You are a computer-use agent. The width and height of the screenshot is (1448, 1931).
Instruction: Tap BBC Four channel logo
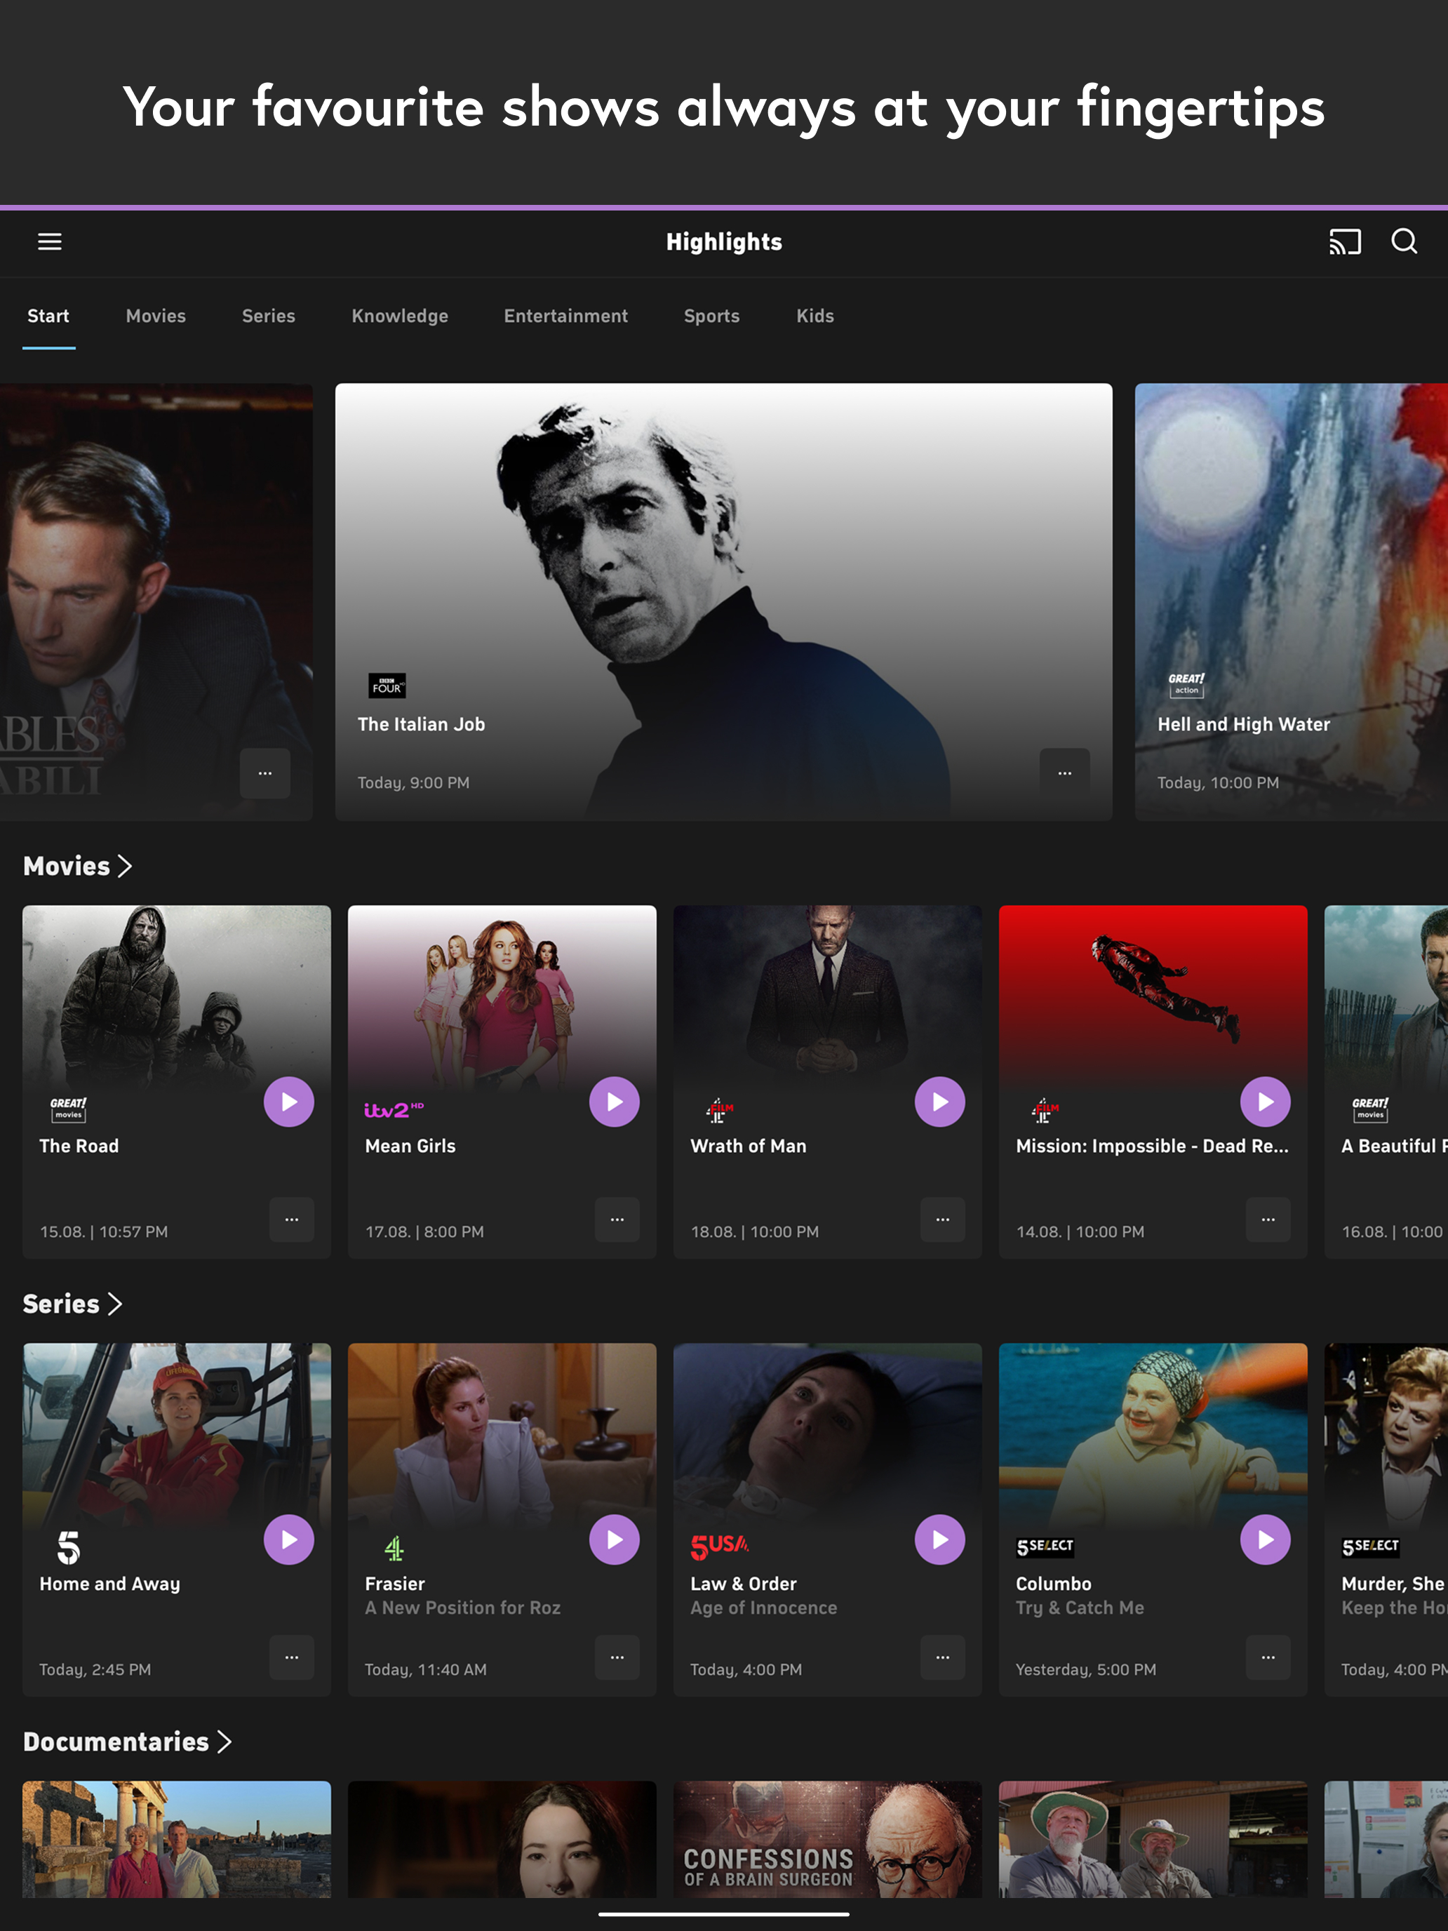coord(387,686)
